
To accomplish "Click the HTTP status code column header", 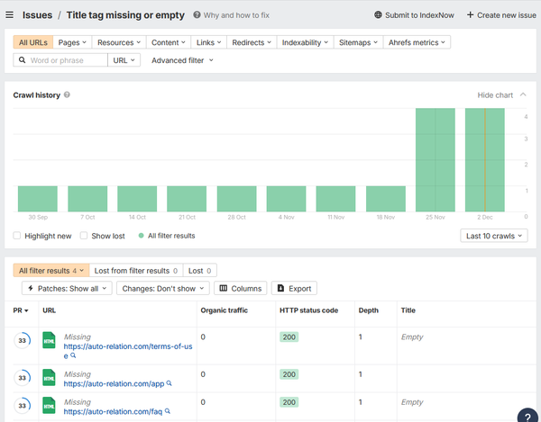I will tap(308, 310).
